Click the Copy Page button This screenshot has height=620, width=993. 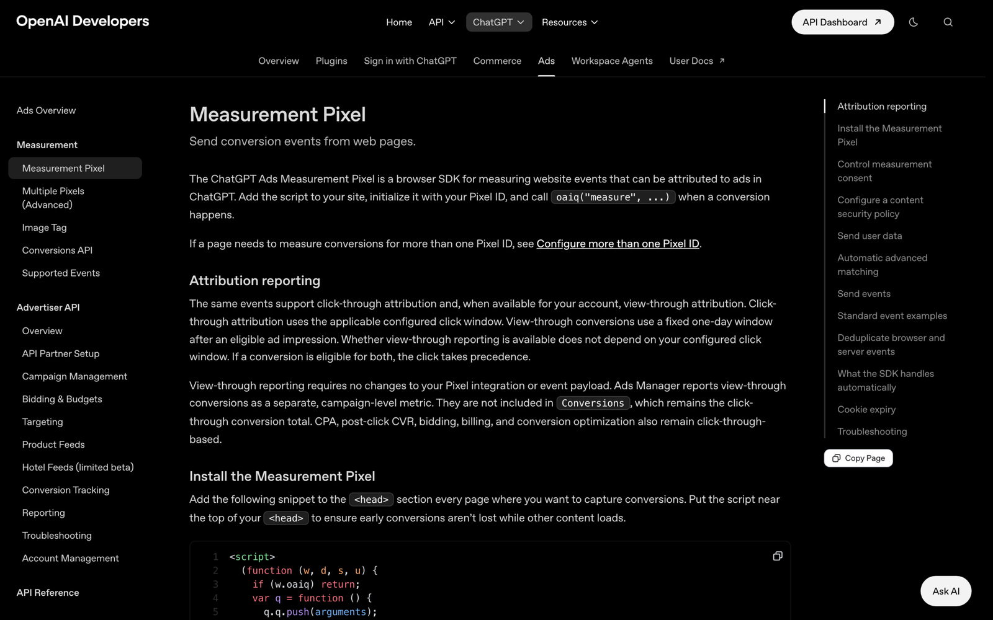pyautogui.click(x=858, y=458)
